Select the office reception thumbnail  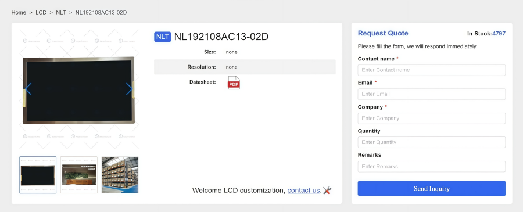coord(79,175)
